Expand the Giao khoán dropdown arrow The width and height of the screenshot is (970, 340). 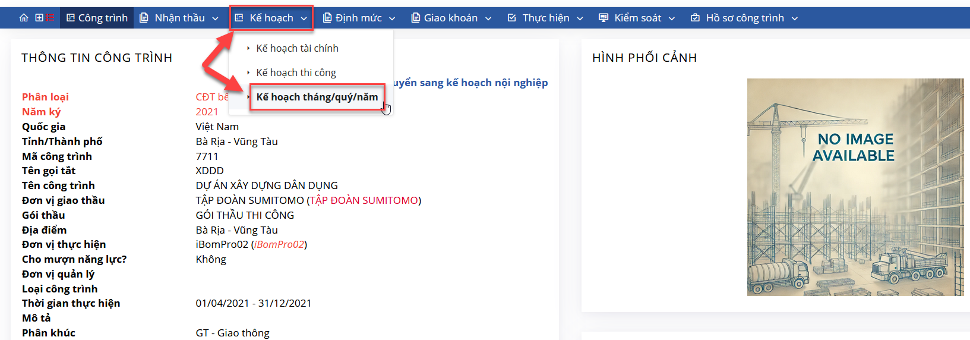click(488, 18)
